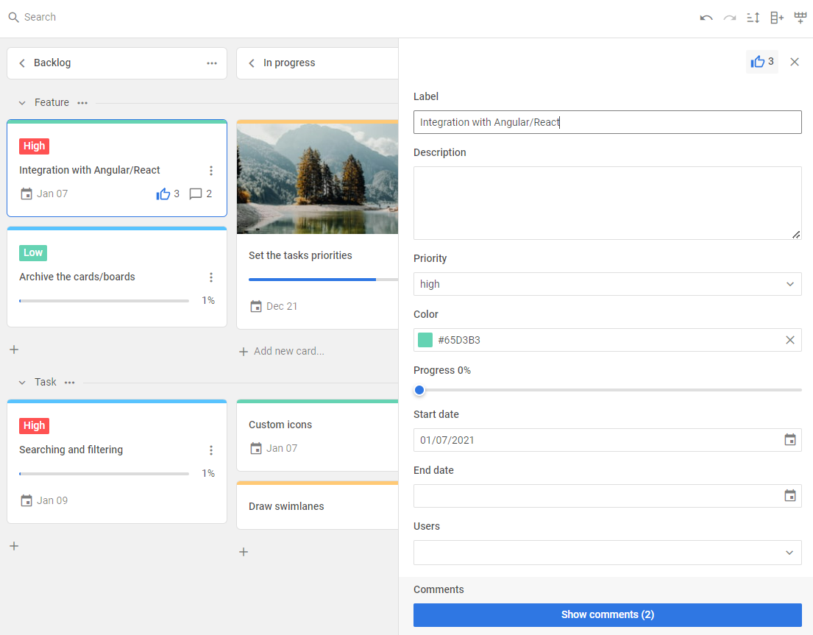The height and width of the screenshot is (635, 813).
Task: Open the Task swimlane options menu
Action: click(69, 383)
